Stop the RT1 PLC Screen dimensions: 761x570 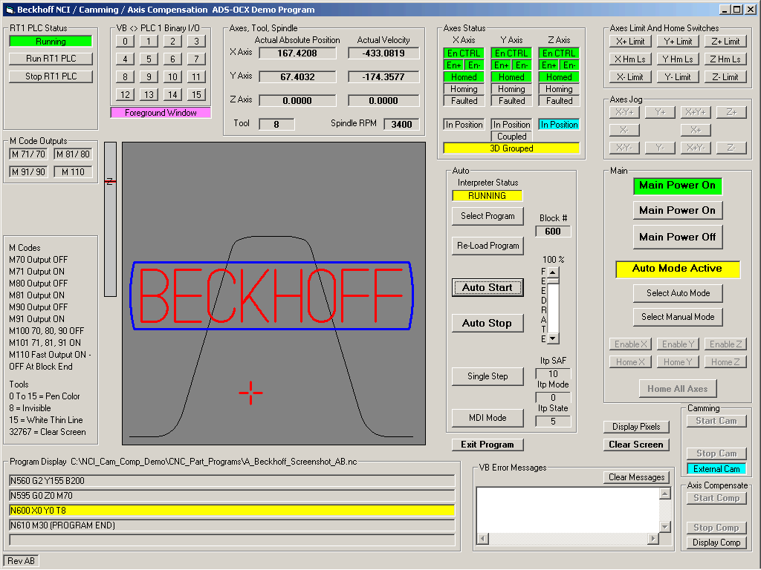51,76
